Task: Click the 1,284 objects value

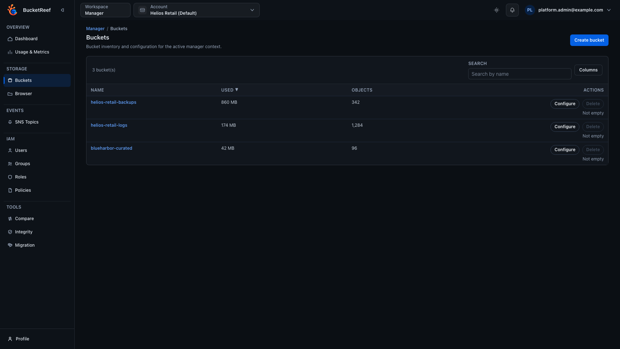Action: [x=357, y=125]
